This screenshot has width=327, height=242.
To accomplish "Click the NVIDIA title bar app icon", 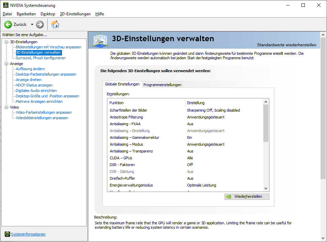I will point(6,5).
